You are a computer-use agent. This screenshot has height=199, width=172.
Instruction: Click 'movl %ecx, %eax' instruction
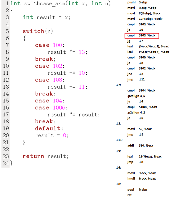click(x=142, y=173)
